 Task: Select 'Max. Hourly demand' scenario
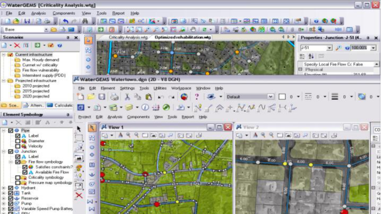point(40,60)
